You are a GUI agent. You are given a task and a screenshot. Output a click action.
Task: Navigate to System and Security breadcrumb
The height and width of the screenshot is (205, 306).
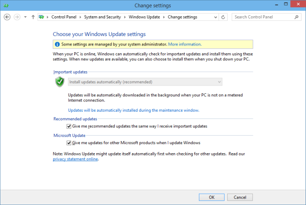tap(103, 17)
